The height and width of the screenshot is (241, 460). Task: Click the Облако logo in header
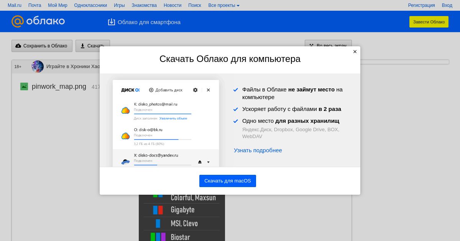pyautogui.click(x=38, y=21)
